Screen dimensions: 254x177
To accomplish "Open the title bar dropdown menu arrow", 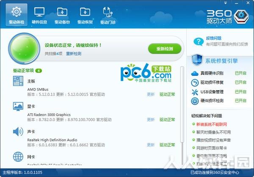I will [226, 3].
